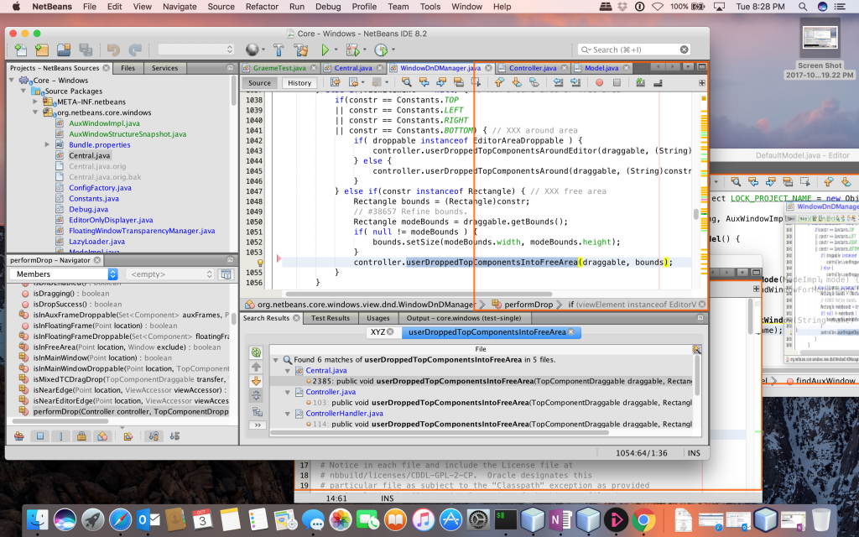
Task: Start macro recording with red circle icon
Action: tap(599, 83)
